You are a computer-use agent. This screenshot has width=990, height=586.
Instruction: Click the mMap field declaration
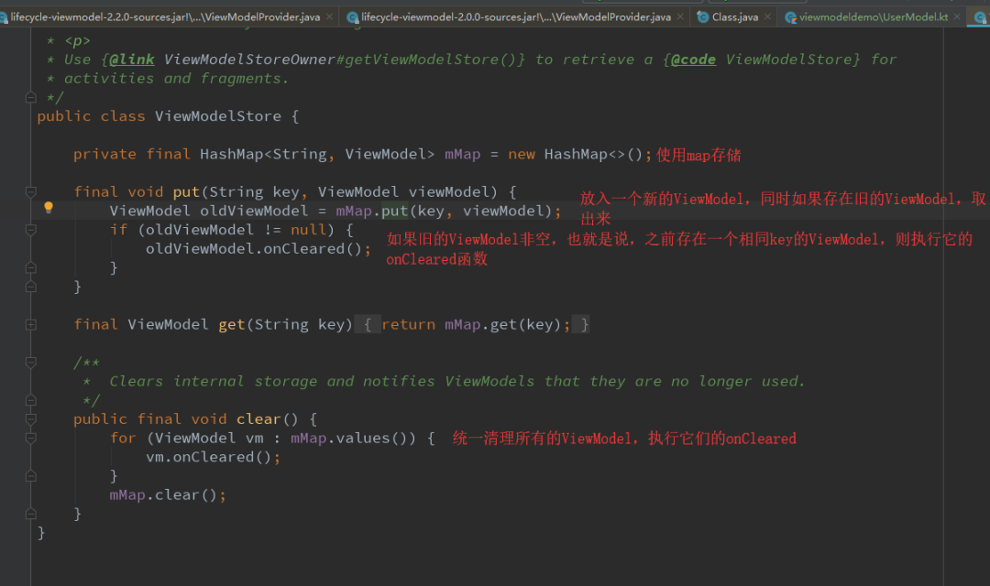pos(462,154)
